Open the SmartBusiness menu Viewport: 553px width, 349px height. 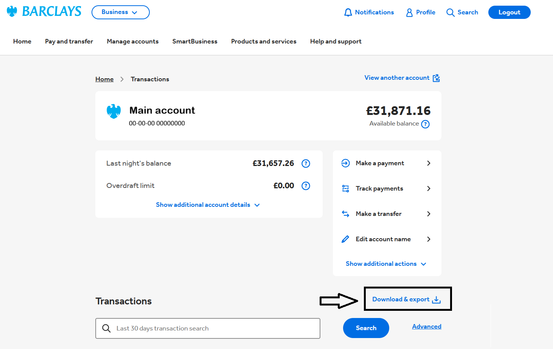[195, 41]
